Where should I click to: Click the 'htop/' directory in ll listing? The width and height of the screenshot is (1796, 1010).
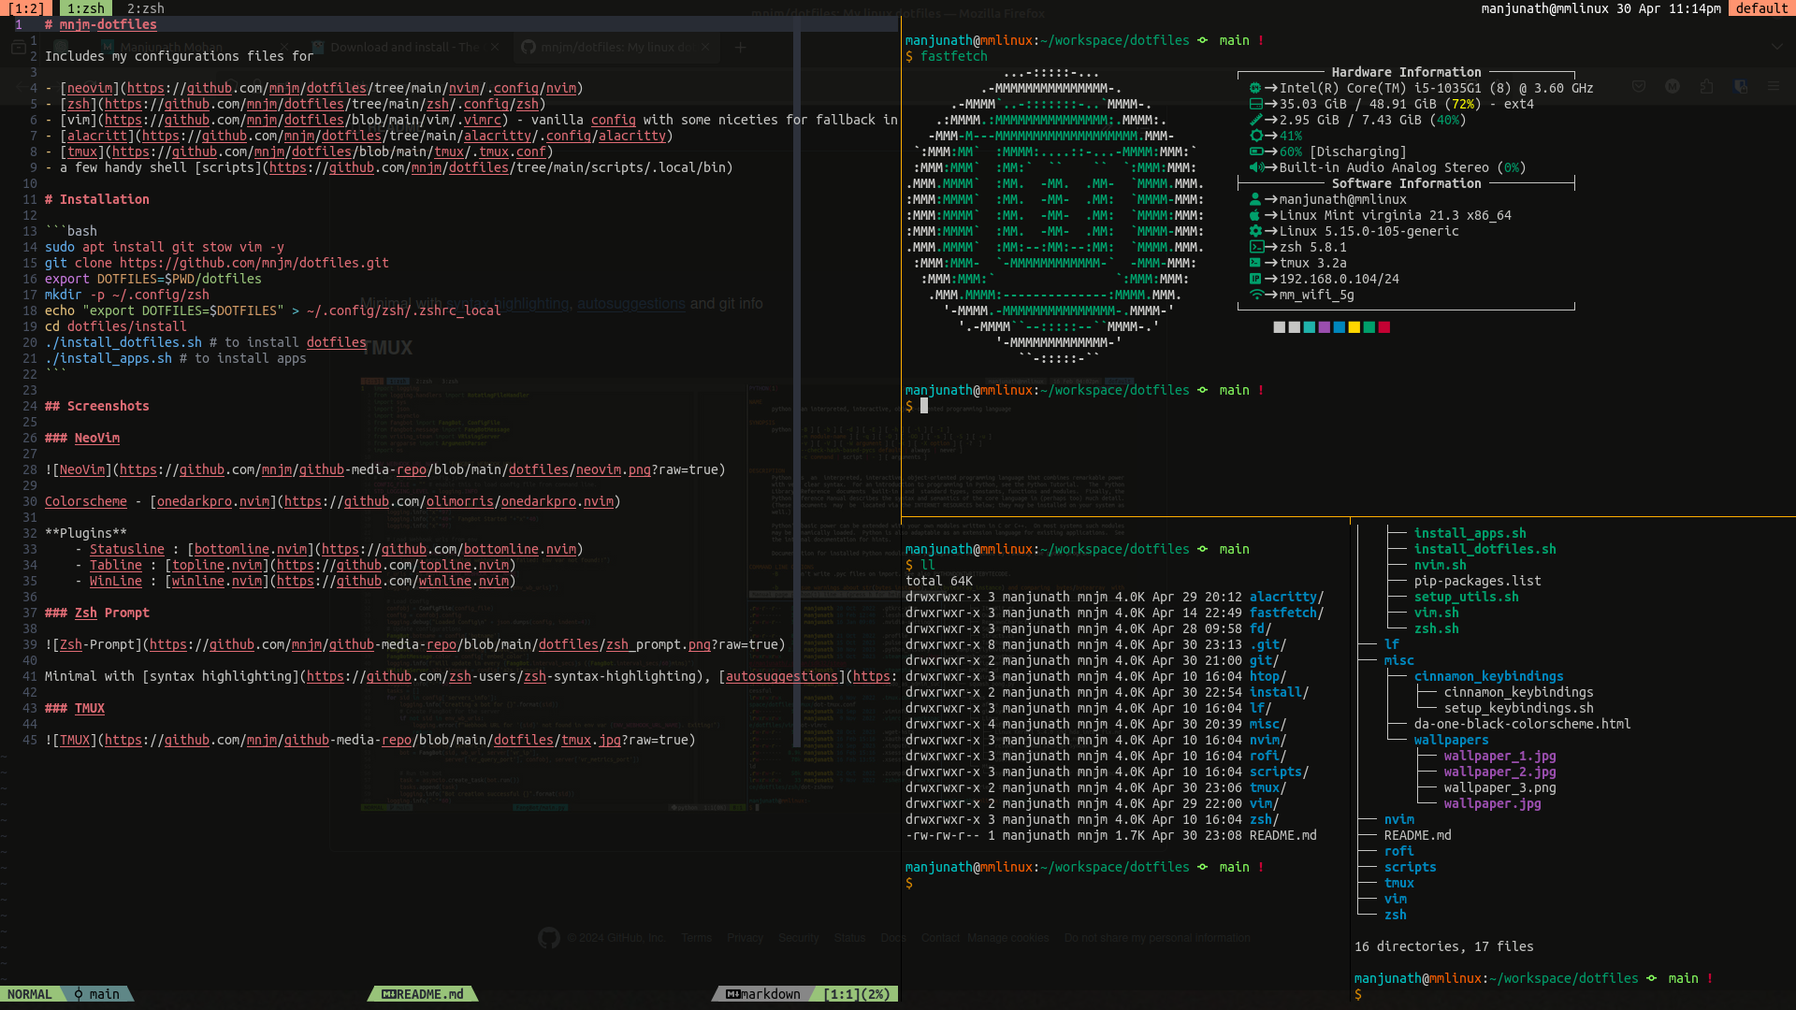(x=1268, y=676)
